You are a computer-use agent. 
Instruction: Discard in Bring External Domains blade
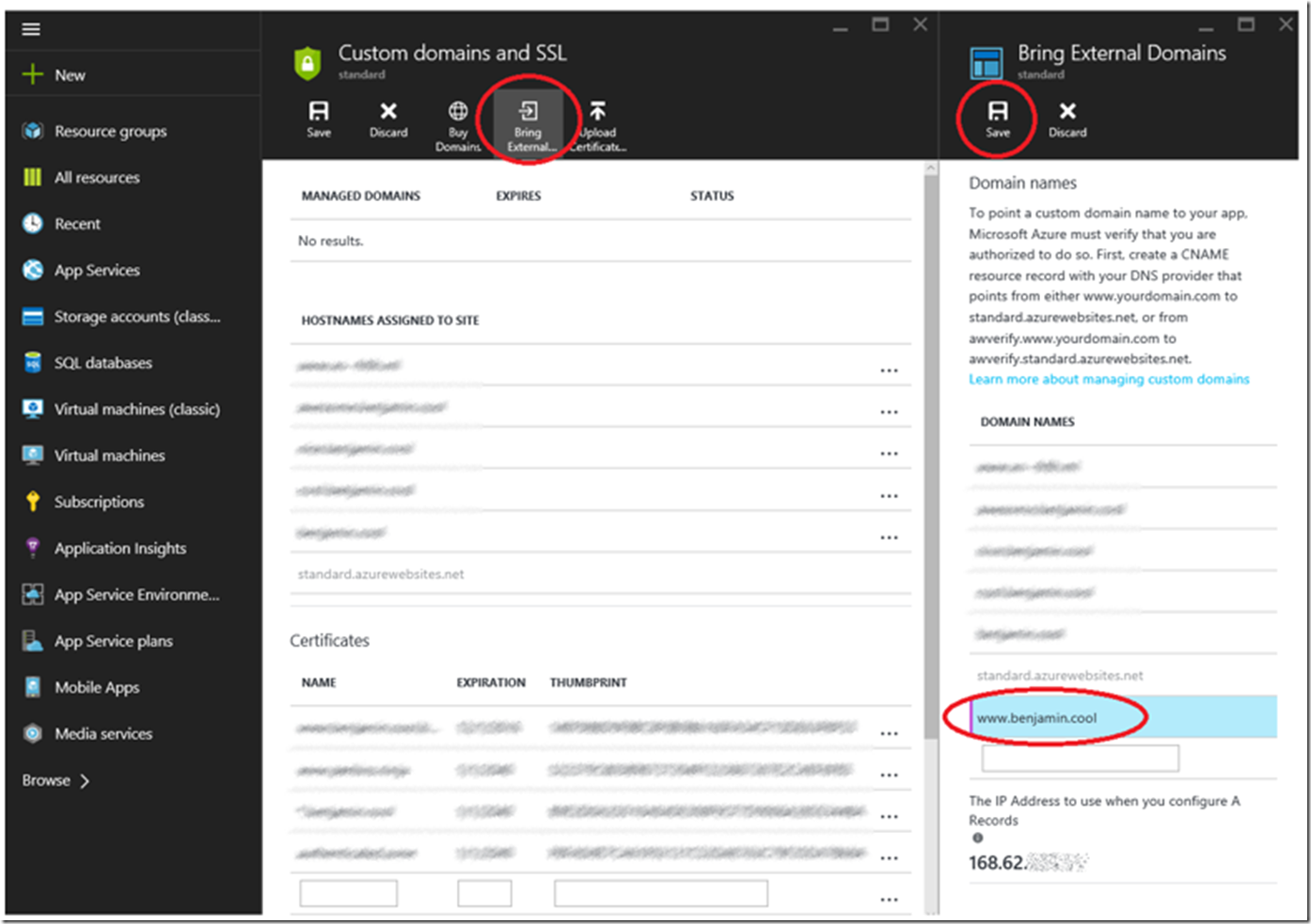click(1067, 119)
